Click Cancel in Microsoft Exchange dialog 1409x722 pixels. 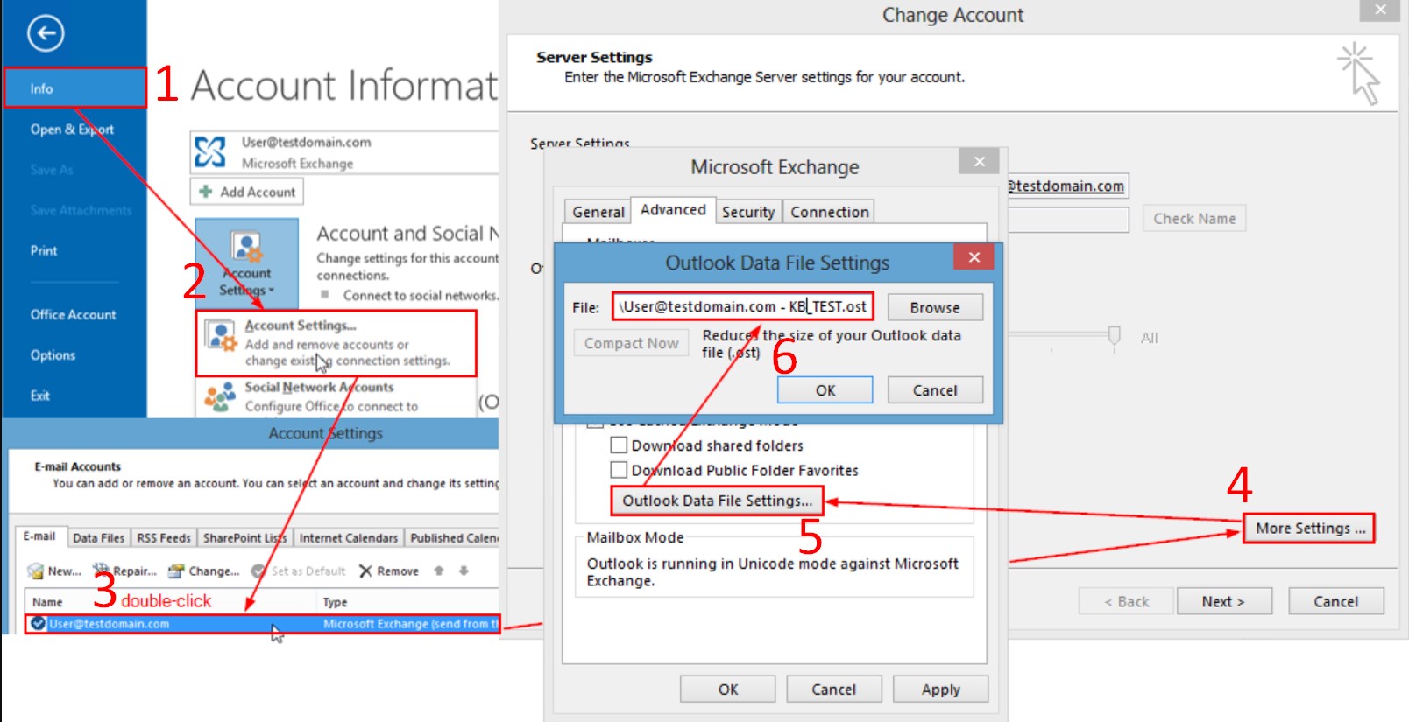coord(833,690)
